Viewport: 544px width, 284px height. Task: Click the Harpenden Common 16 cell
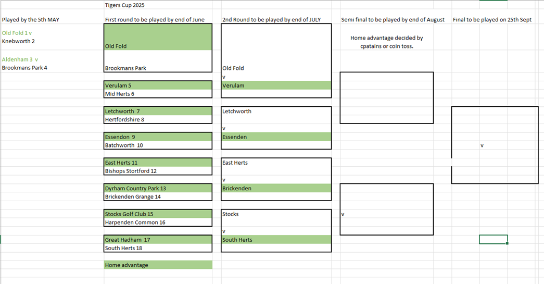[158, 222]
